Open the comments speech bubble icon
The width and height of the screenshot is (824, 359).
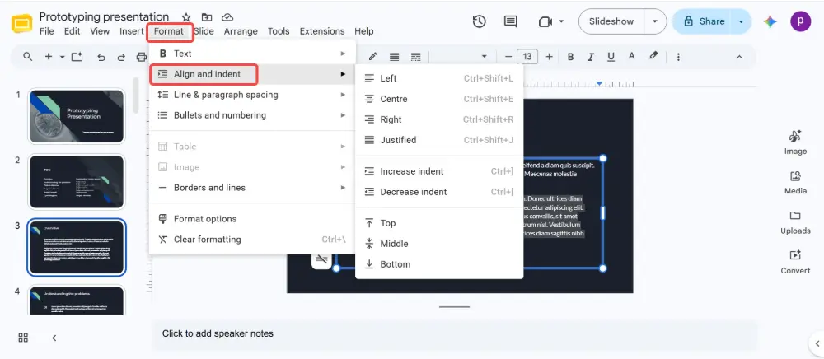(x=510, y=21)
